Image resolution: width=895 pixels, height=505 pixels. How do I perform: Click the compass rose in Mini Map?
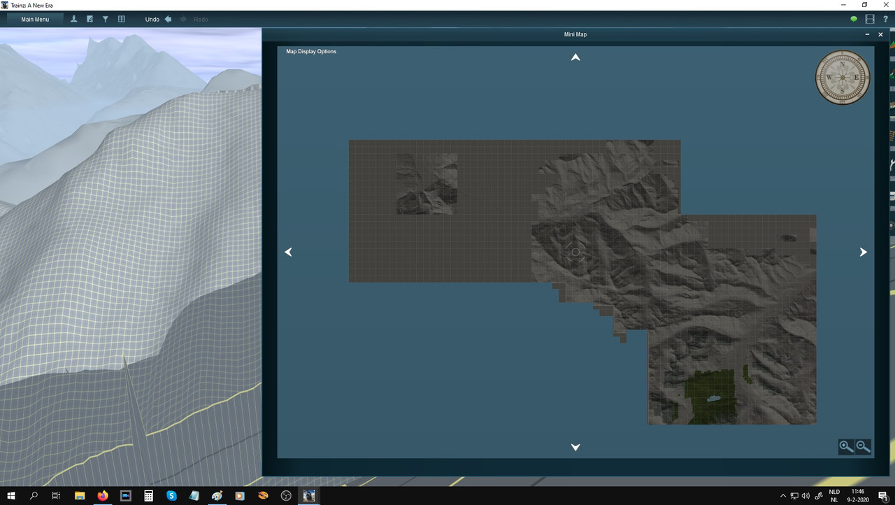pyautogui.click(x=843, y=78)
